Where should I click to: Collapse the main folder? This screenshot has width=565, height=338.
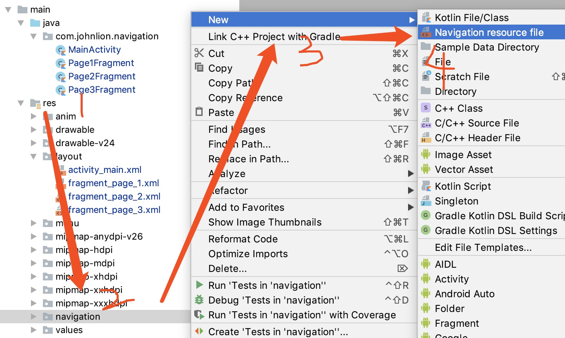[x=8, y=9]
